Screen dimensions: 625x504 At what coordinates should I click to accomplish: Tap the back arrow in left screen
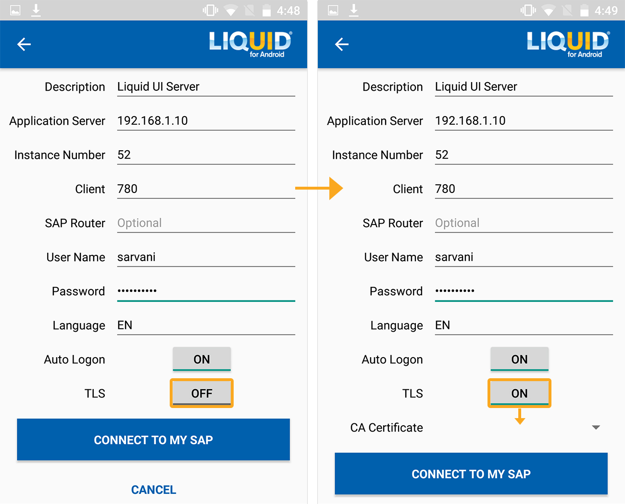pyautogui.click(x=24, y=45)
